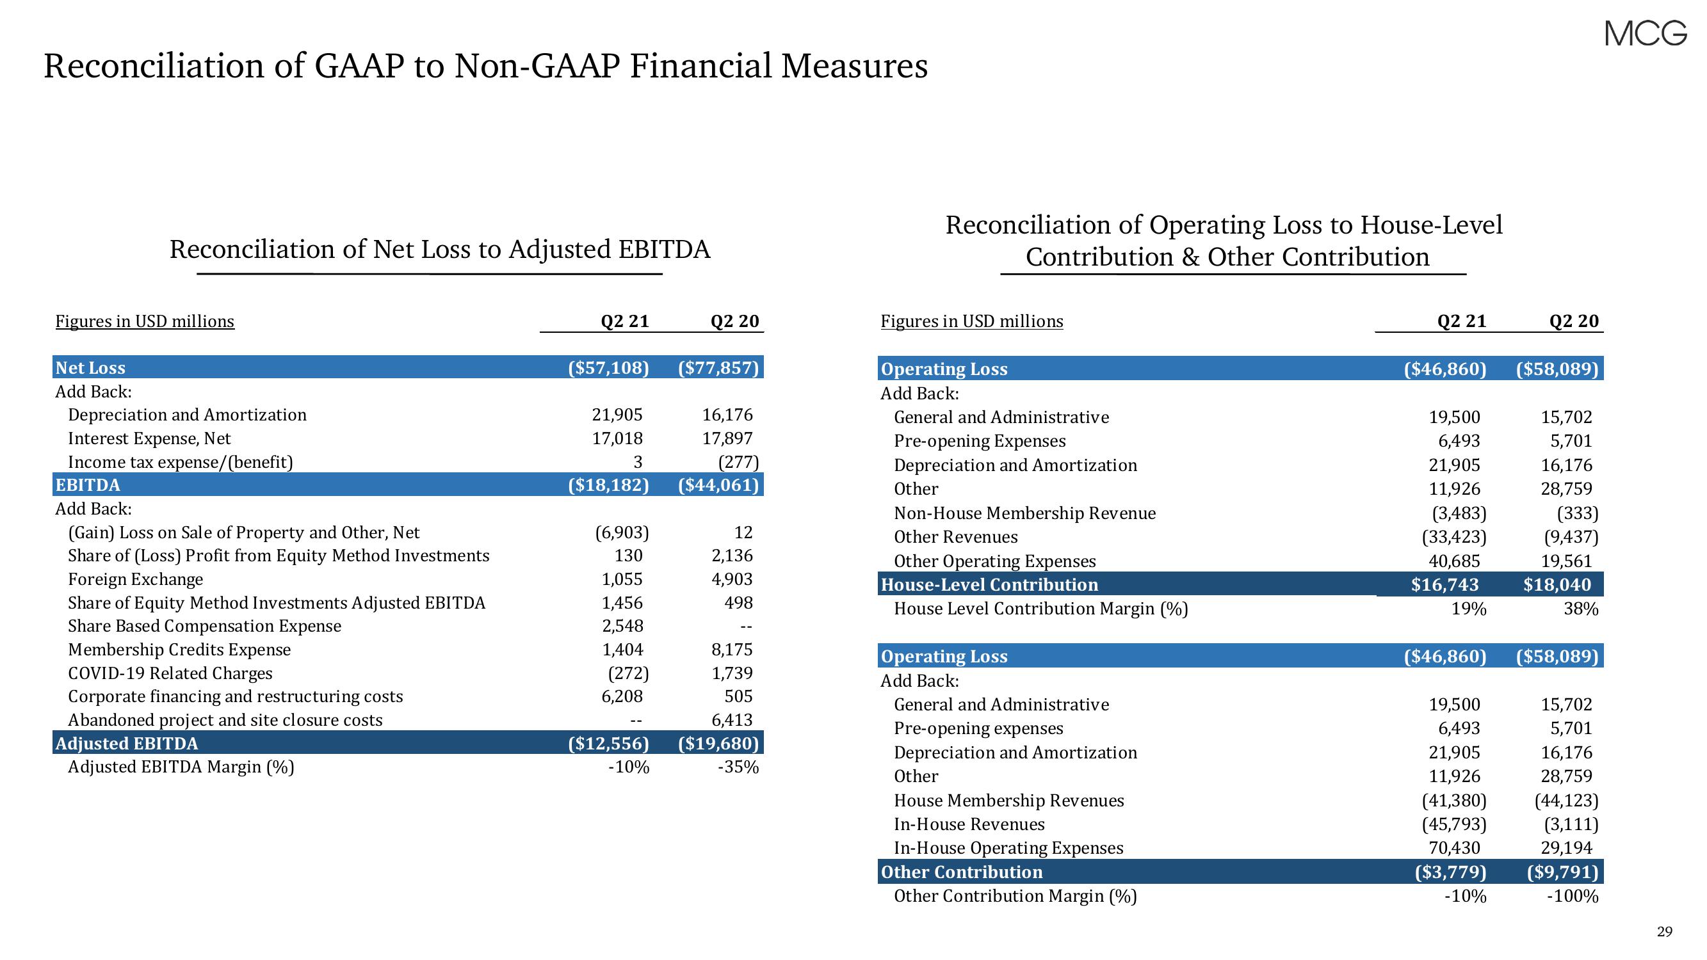Select the 'Foreign Exchange' row label
This screenshot has height=960, width=1707.
[135, 579]
